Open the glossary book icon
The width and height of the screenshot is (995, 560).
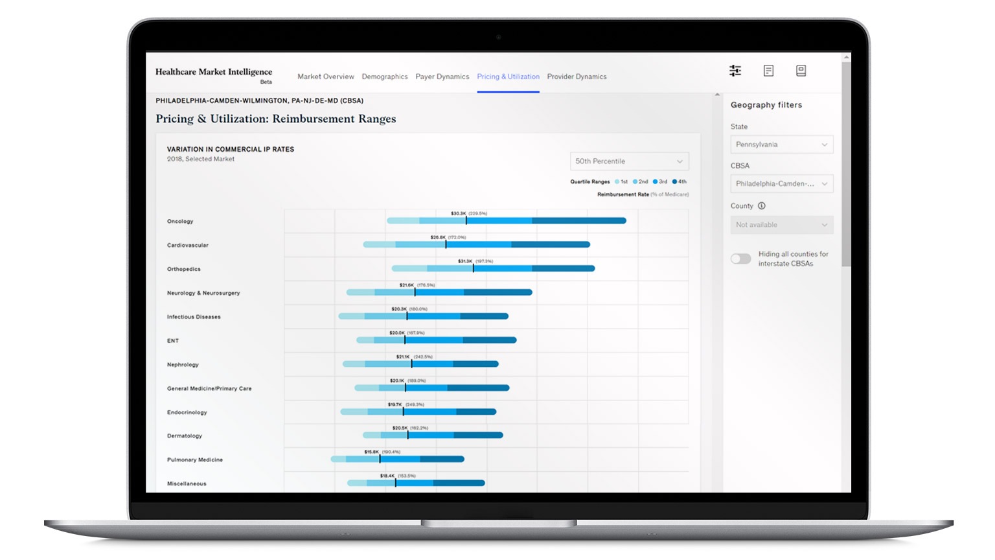tap(801, 71)
